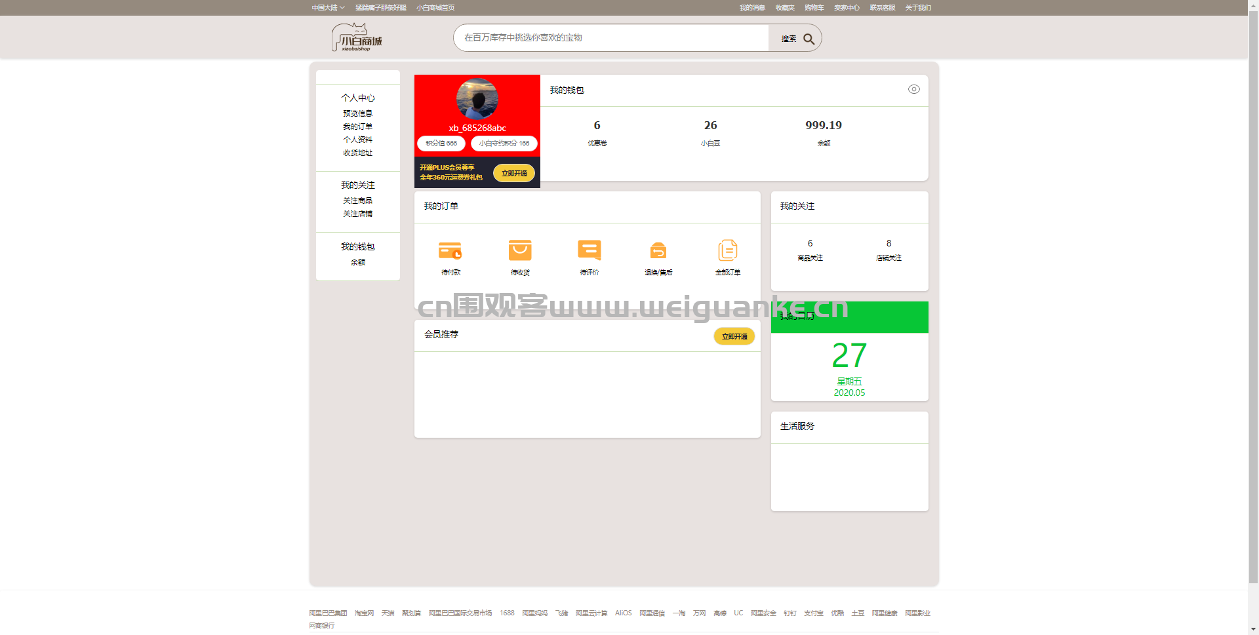Open 关于我们 in top bar

tap(918, 8)
